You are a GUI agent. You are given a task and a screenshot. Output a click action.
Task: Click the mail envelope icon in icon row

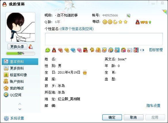click(130, 50)
